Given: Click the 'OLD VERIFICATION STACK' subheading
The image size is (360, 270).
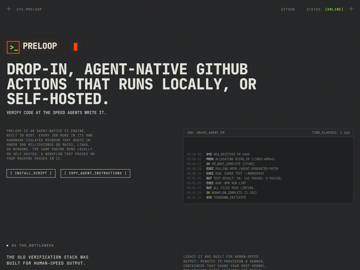Looking at the screenshot, I should pyautogui.click(x=47, y=260).
